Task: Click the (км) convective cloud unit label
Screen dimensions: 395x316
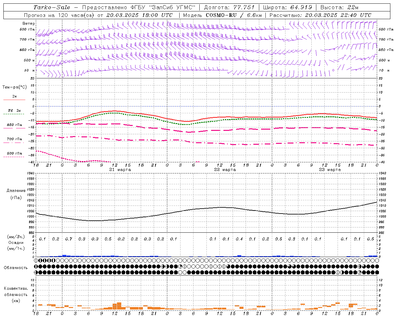Action: [16, 301]
